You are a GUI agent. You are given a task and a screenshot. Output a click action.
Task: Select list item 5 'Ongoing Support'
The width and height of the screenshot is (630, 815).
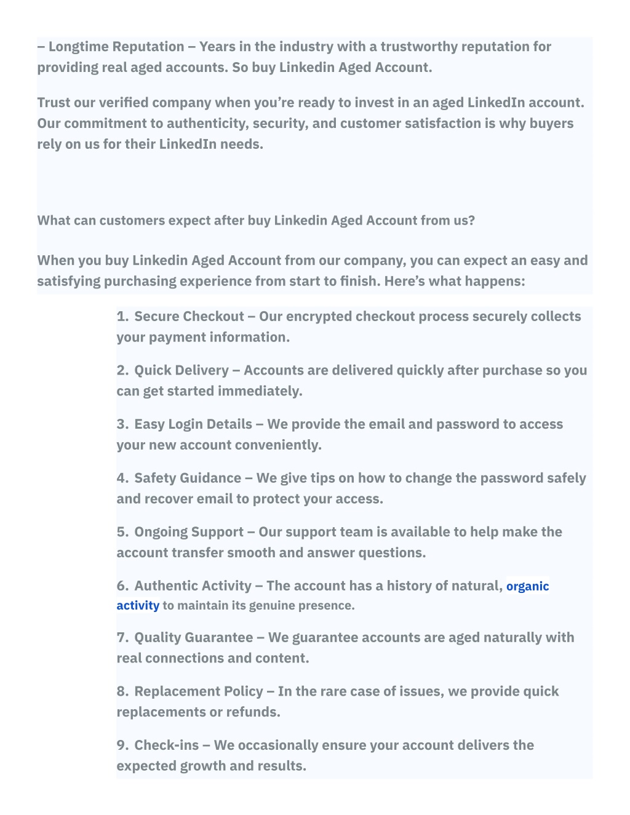[339, 542]
